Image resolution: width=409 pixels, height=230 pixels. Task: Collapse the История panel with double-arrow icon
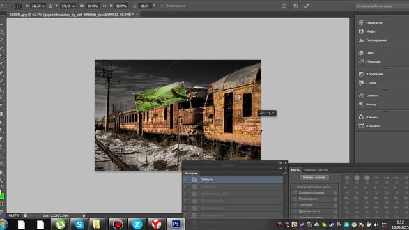281,168
